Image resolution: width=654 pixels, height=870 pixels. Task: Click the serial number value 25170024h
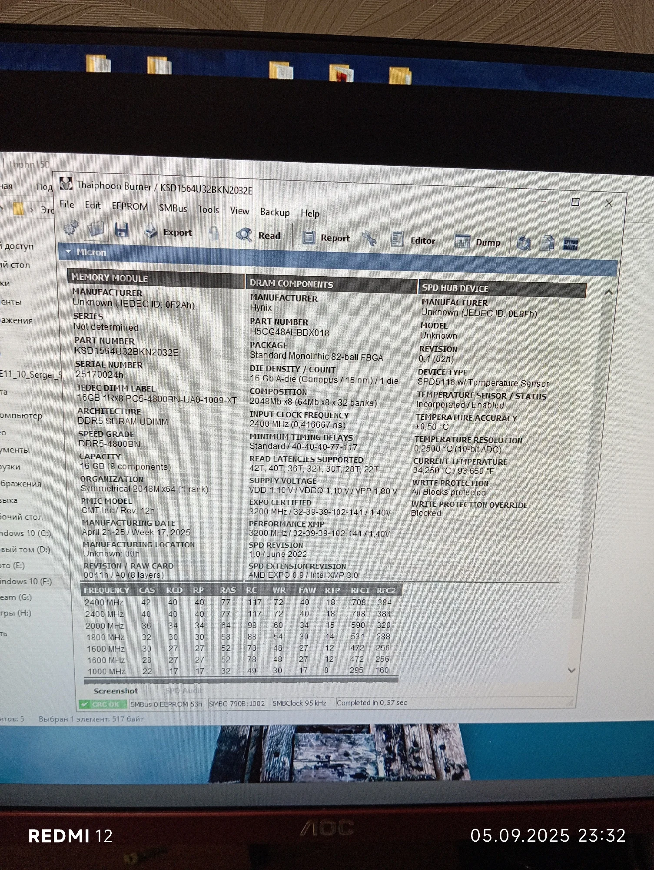pyautogui.click(x=100, y=374)
